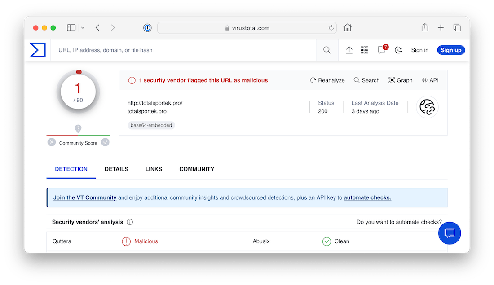Open the COMMUNITY tab
Screen dimensions: 494x285
(x=197, y=169)
